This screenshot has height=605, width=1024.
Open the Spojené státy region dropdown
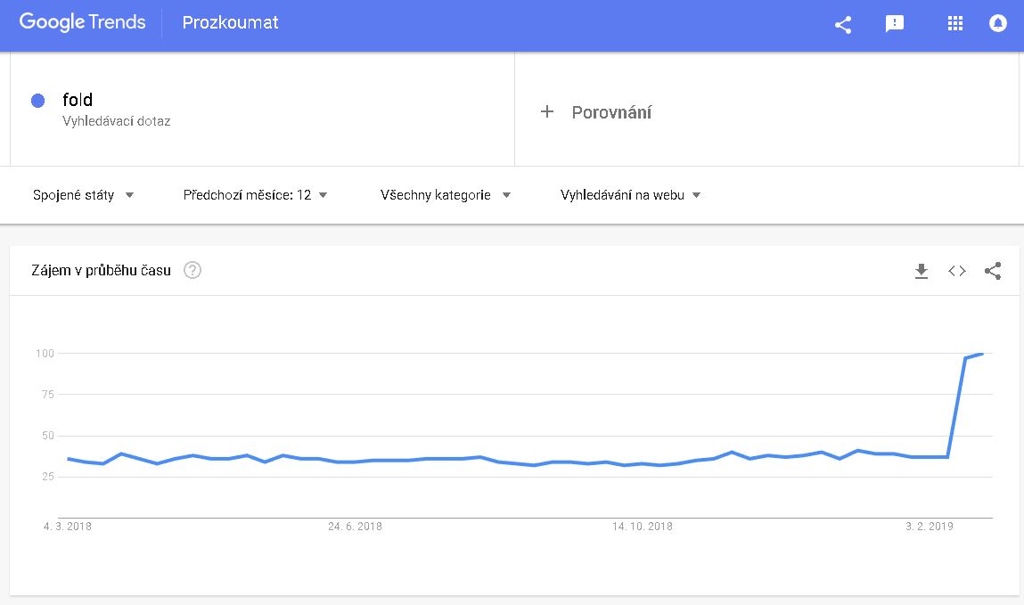coord(83,195)
